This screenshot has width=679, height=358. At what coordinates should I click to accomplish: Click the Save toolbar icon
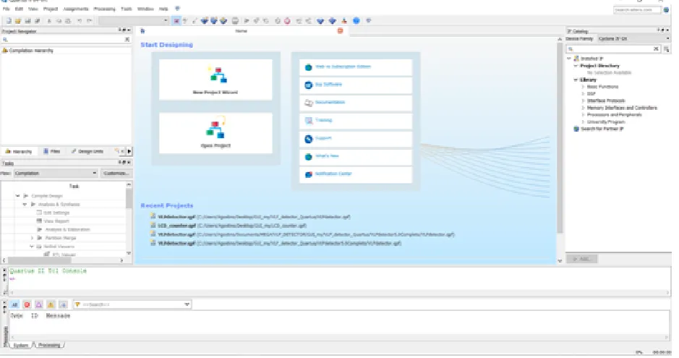tap(27, 21)
